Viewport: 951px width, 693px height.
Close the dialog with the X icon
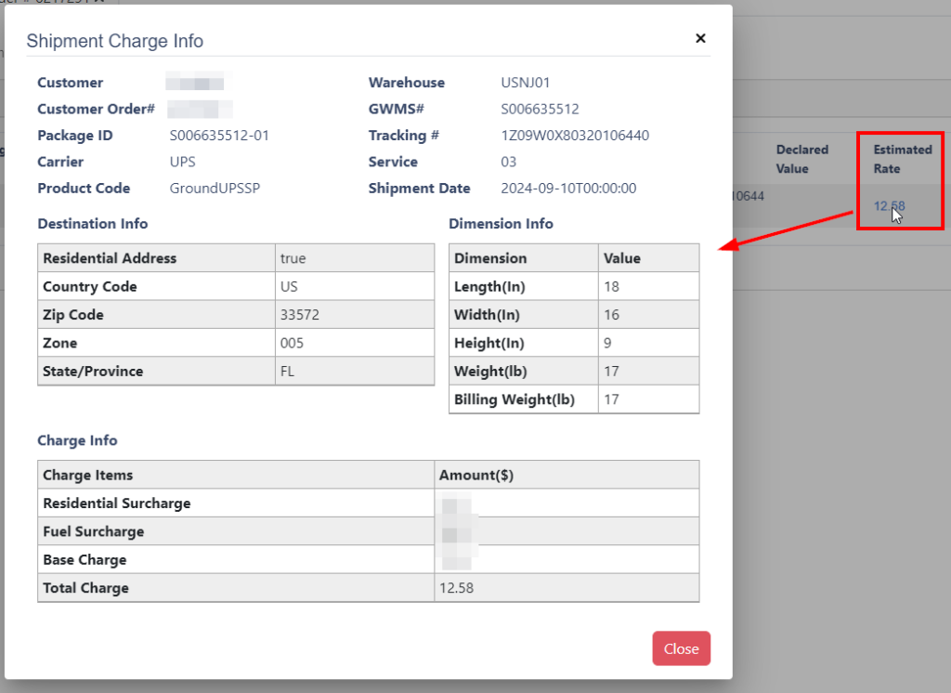(700, 38)
